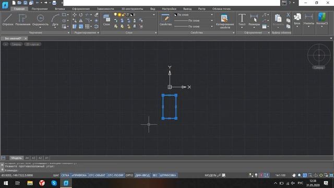Toggle ШАГ snap mode in status bar
Image resolution: width=334 pixels, height=188 pixels.
pyautogui.click(x=56, y=175)
